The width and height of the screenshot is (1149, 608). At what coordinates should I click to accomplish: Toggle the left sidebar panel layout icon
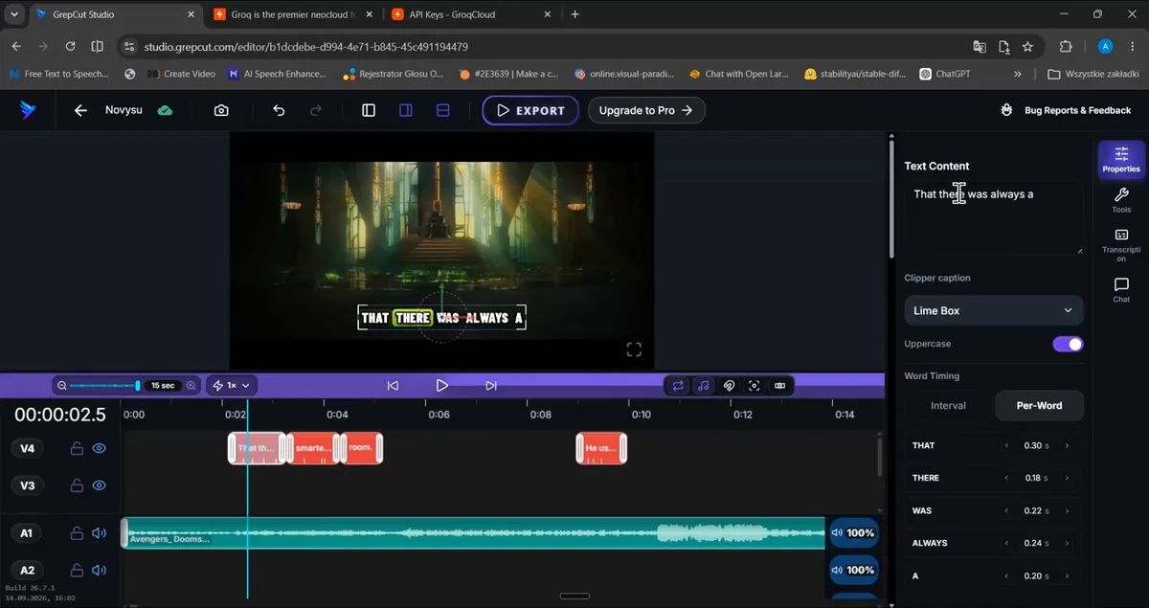point(369,110)
